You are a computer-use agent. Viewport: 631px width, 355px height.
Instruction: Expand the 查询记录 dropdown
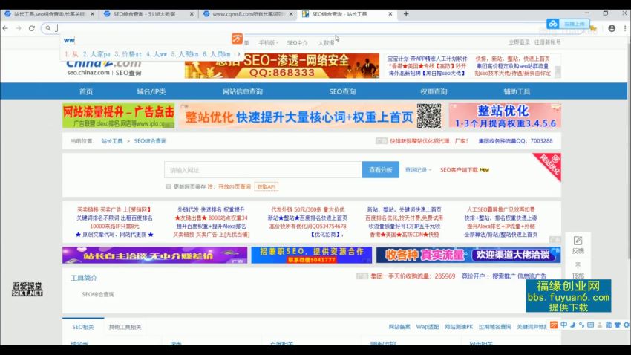(x=418, y=170)
